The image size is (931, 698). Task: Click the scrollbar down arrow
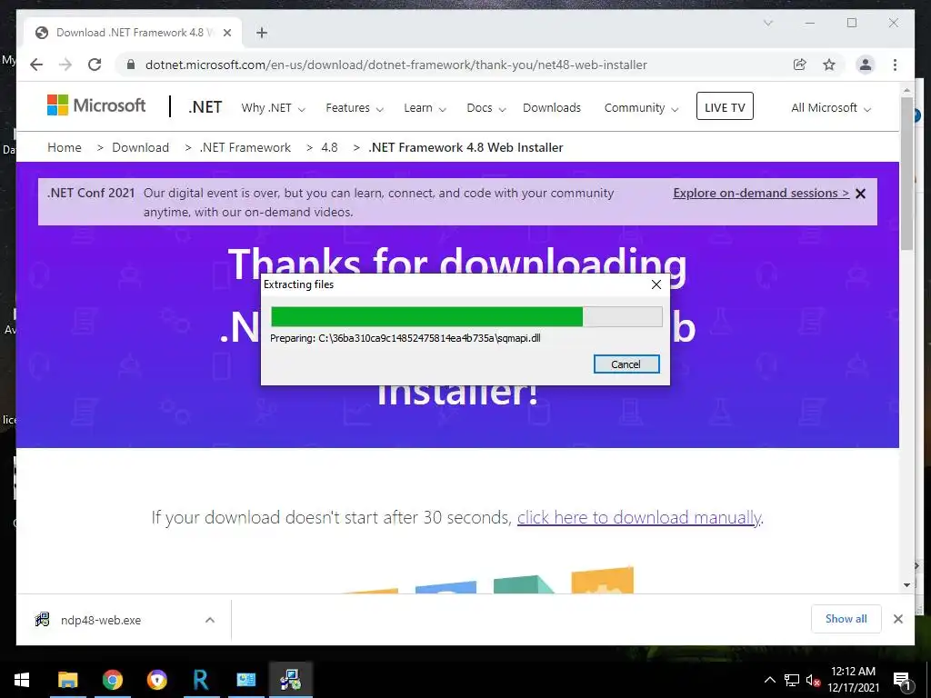tap(906, 584)
